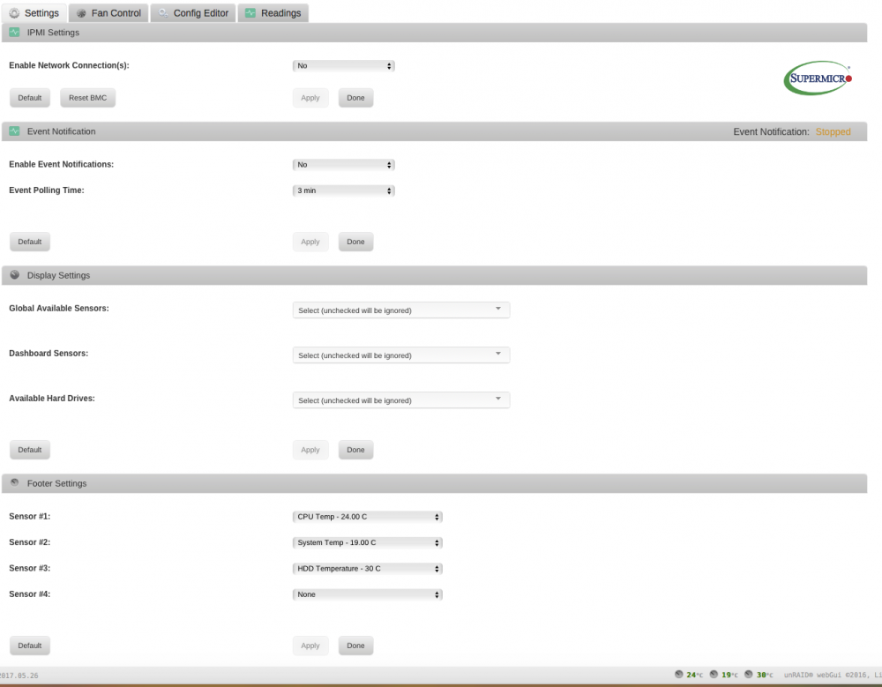Click Default in Event Notification section
The image size is (882, 687).
click(x=30, y=242)
